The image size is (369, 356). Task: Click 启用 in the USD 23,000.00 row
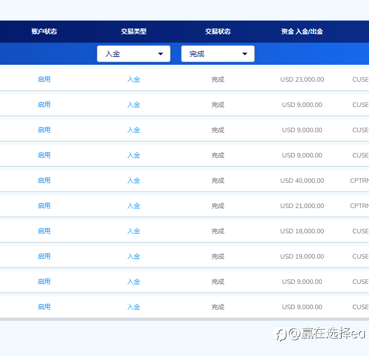click(x=44, y=80)
